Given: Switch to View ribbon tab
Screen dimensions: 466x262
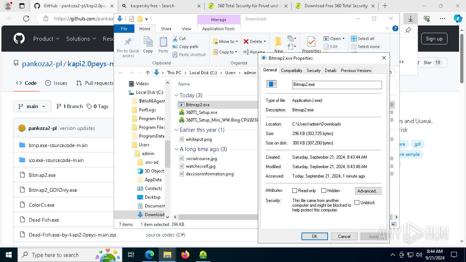Looking at the screenshot, I should (x=186, y=29).
